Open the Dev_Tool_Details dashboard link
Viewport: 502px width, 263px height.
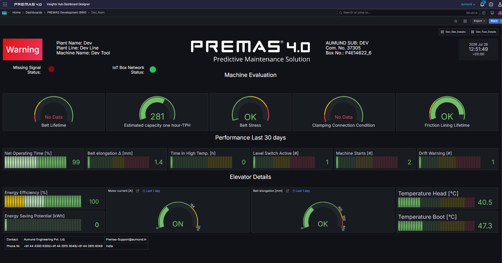point(484,32)
